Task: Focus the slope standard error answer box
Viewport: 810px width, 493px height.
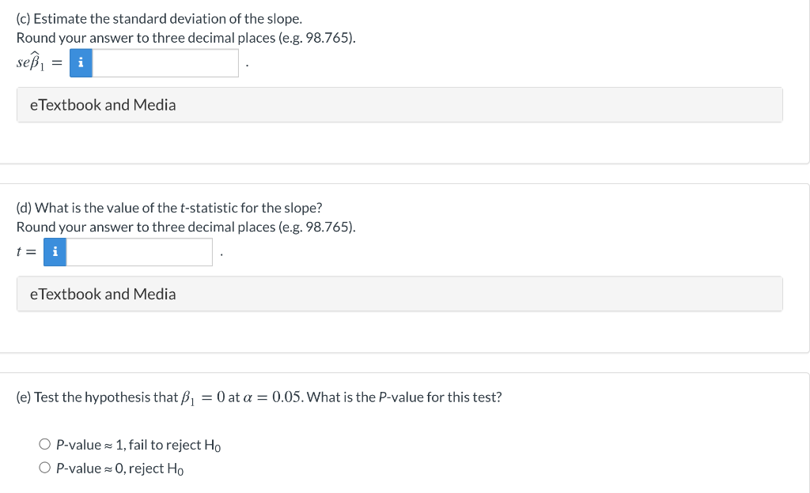Action: coord(165,63)
